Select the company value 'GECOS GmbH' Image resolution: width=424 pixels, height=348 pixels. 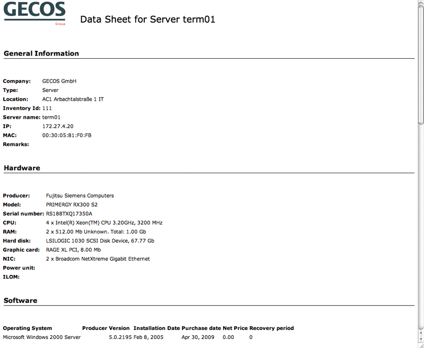coord(59,81)
